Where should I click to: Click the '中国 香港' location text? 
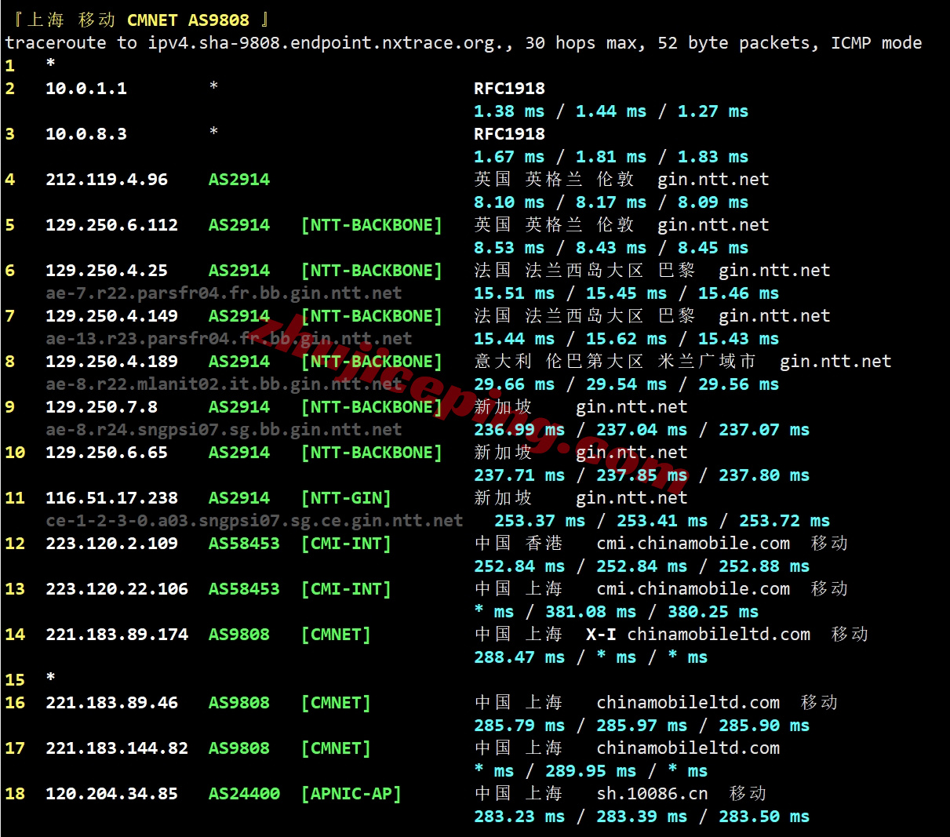[x=519, y=544]
